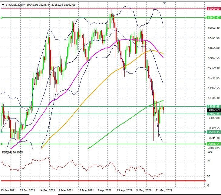Click the 52007.55 price scale value
This screenshot has width=221, height=195.
click(x=214, y=58)
